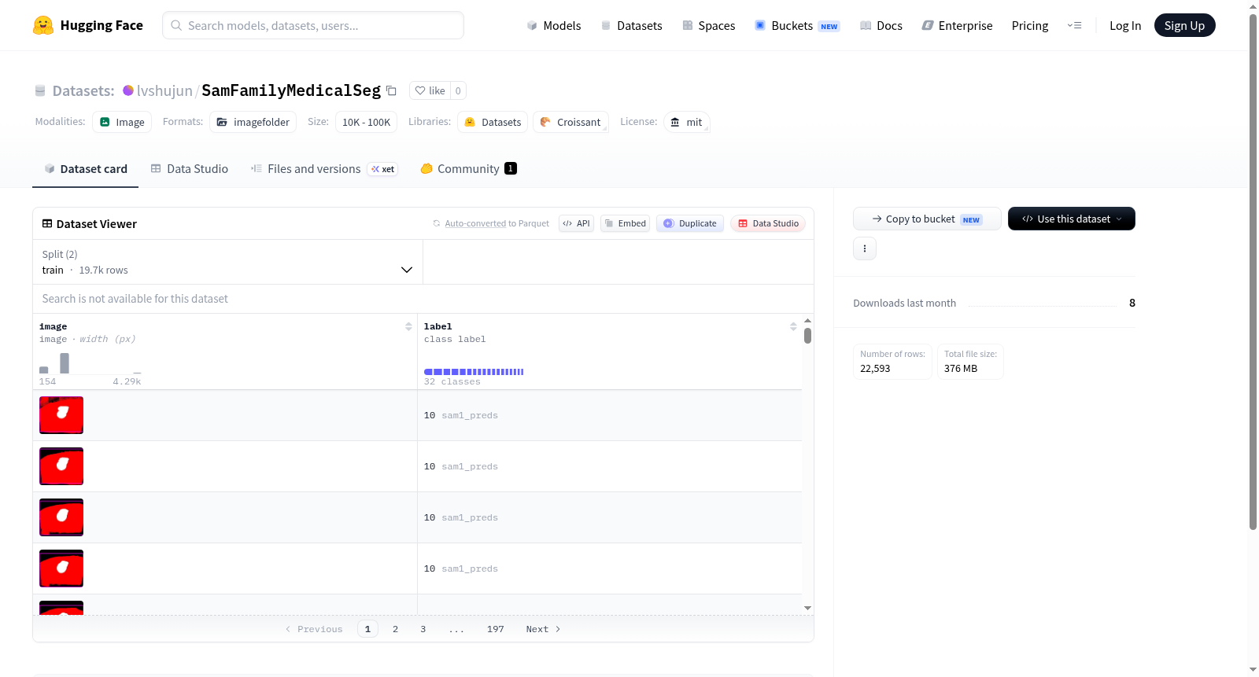
Task: Open the three-dot more options menu
Action: [865, 248]
